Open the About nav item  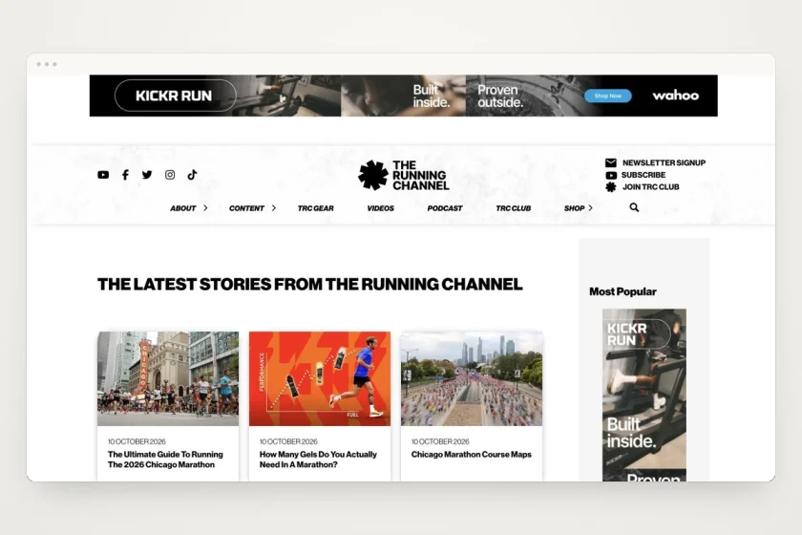pyautogui.click(x=183, y=208)
